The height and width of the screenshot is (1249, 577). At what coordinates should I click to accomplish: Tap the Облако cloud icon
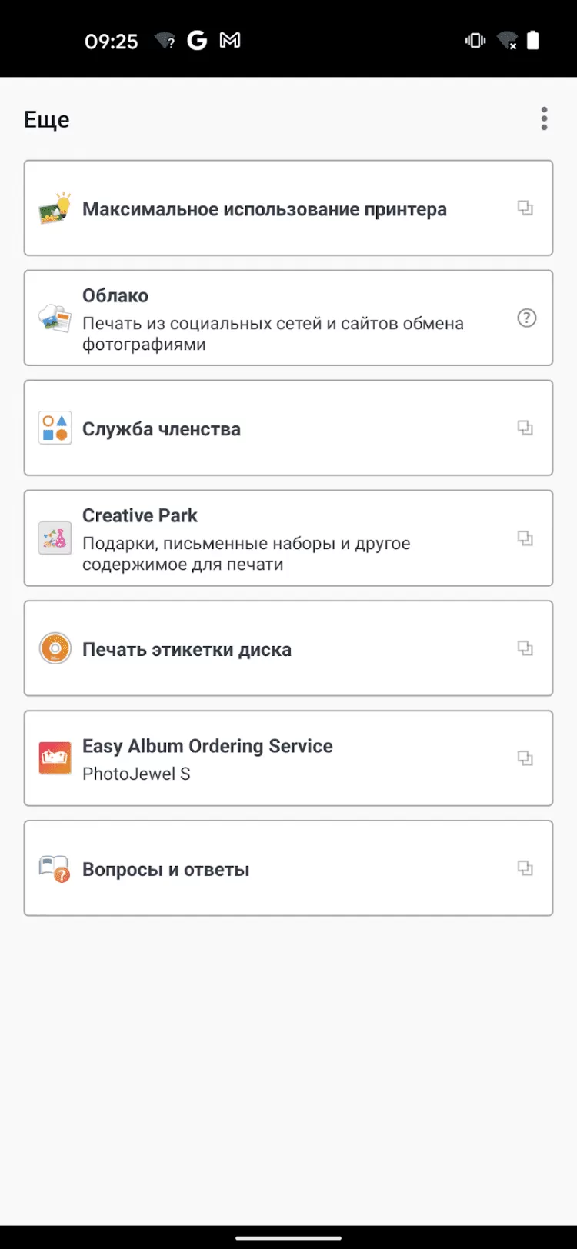tap(55, 318)
